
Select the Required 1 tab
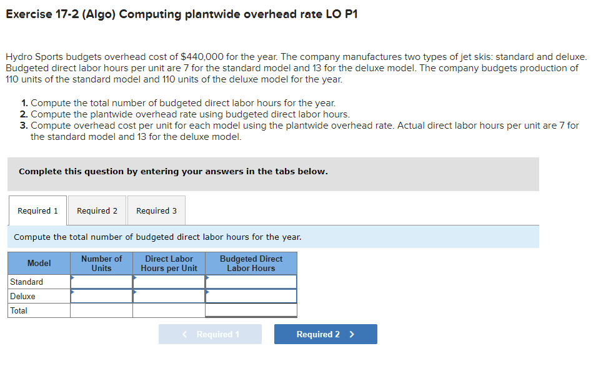(x=37, y=210)
